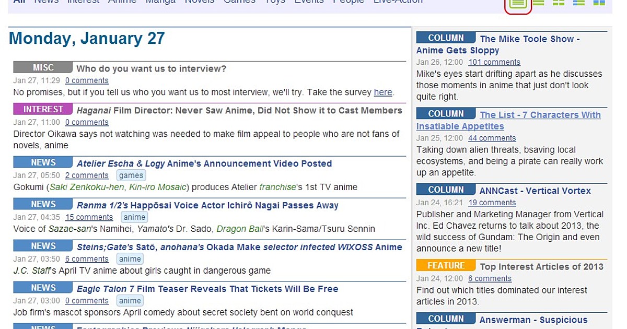View comments on the interview survey post

[x=87, y=80]
